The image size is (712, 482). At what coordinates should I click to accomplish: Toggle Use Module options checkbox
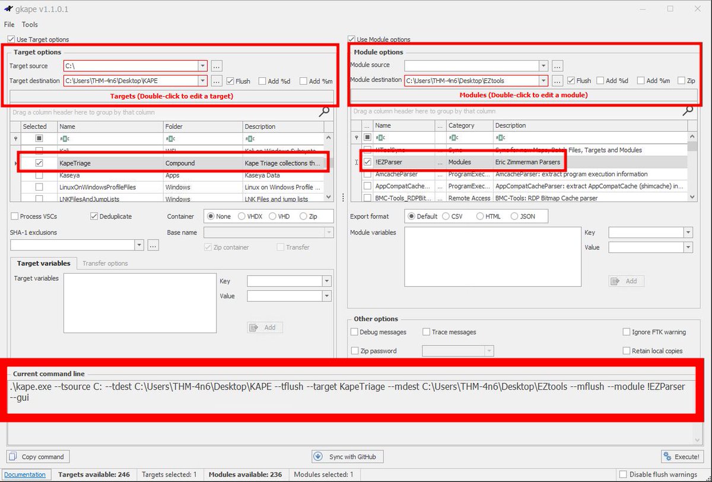(x=352, y=40)
